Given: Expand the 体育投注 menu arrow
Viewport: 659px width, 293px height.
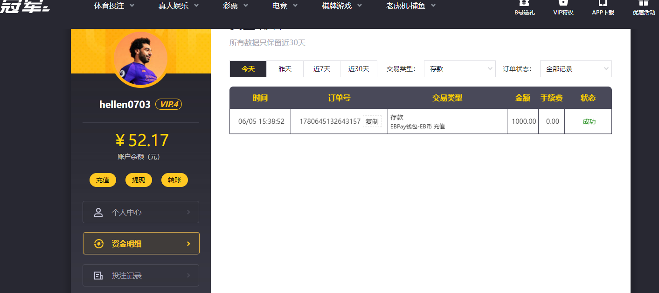Looking at the screenshot, I should pyautogui.click(x=132, y=6).
